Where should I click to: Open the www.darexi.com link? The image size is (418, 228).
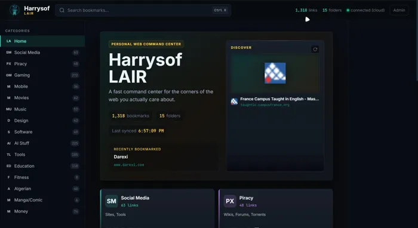point(129,165)
